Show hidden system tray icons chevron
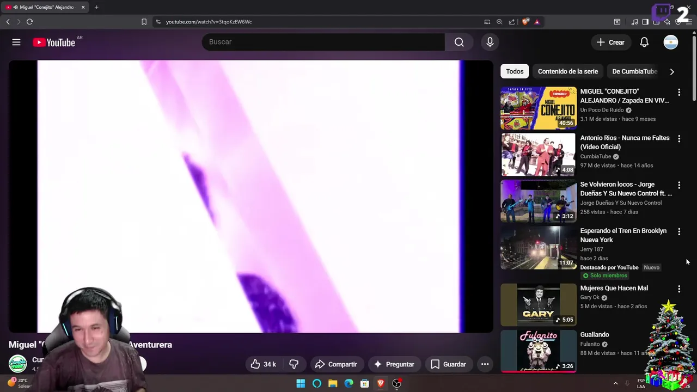 (x=615, y=383)
